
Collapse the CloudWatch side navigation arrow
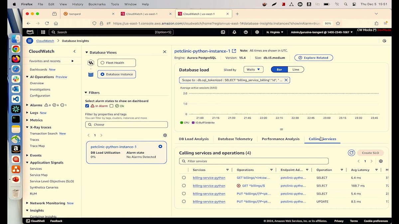(x=74, y=51)
